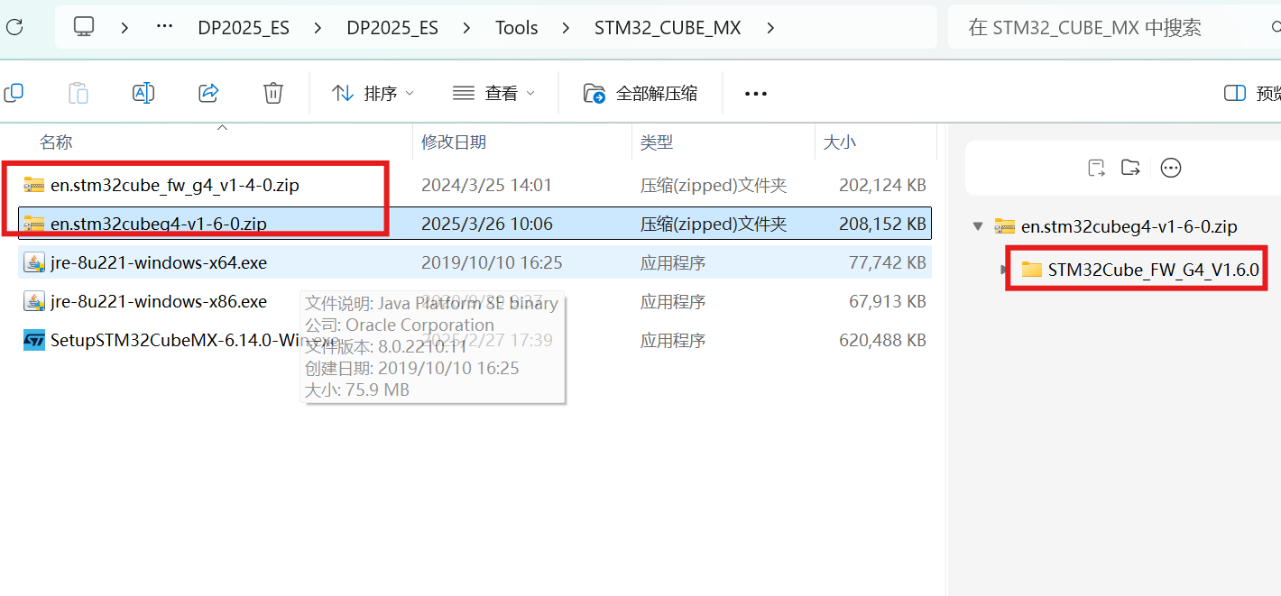The width and height of the screenshot is (1281, 596).
Task: Expand the chevron after STM32_CUBE_MX breadcrumb
Action: coord(770,28)
